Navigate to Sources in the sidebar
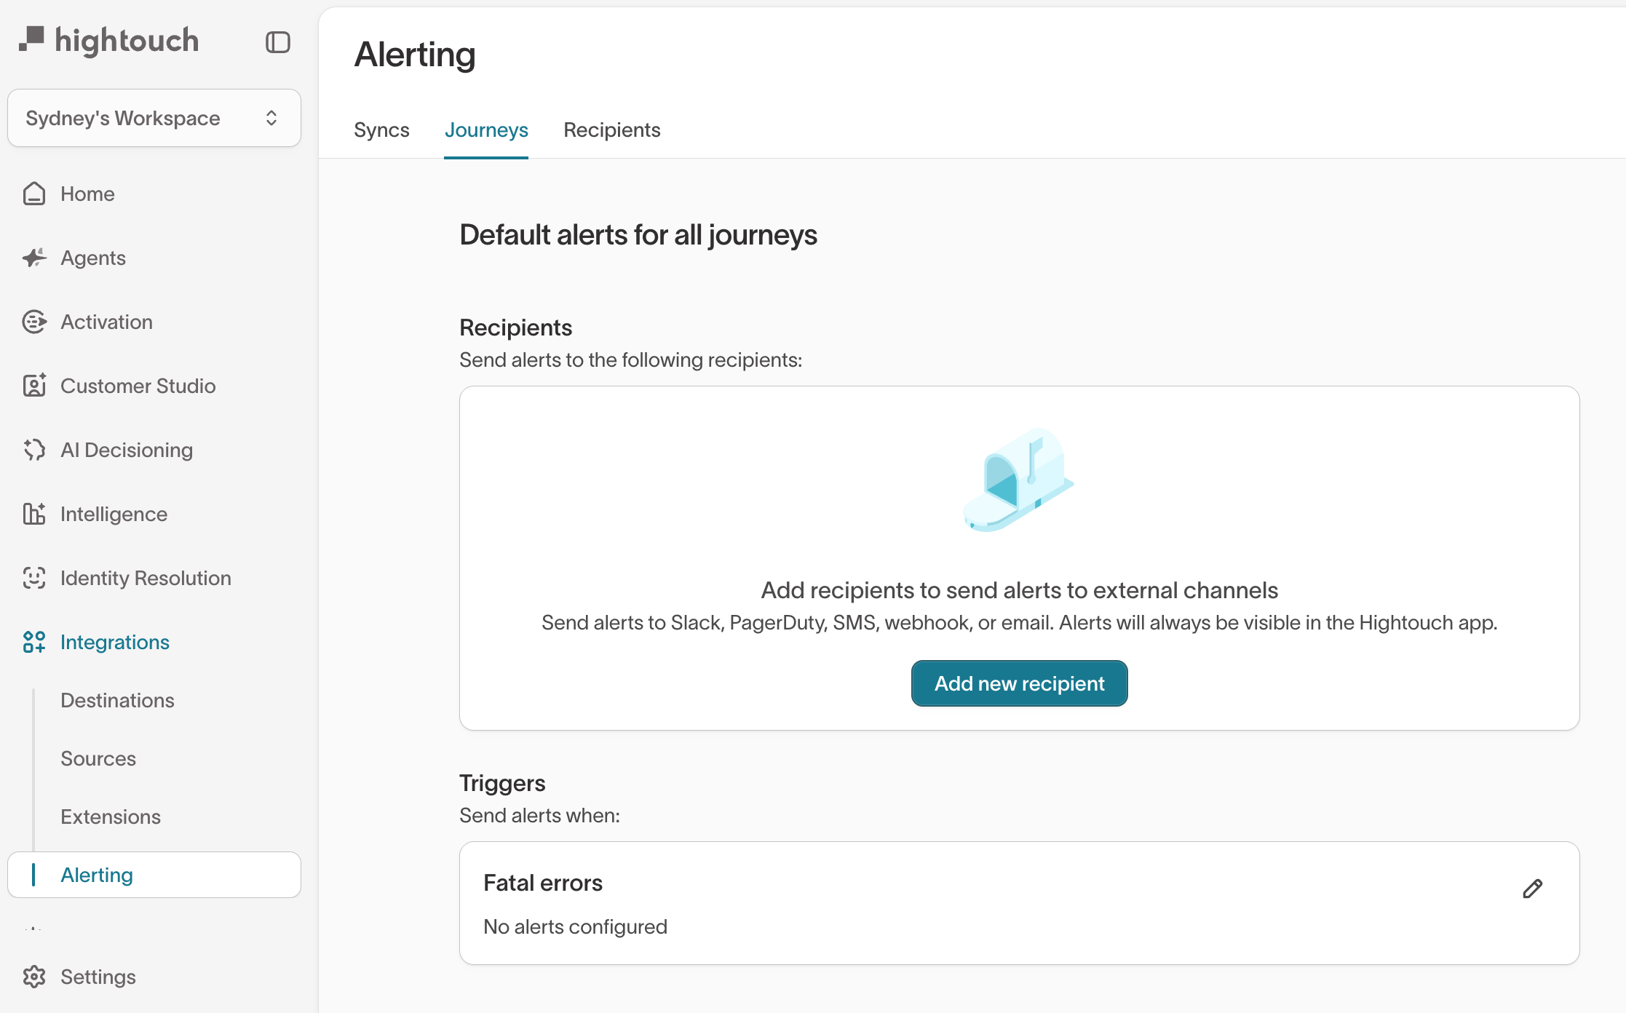Screen dimensions: 1626x1013 pos(98,758)
